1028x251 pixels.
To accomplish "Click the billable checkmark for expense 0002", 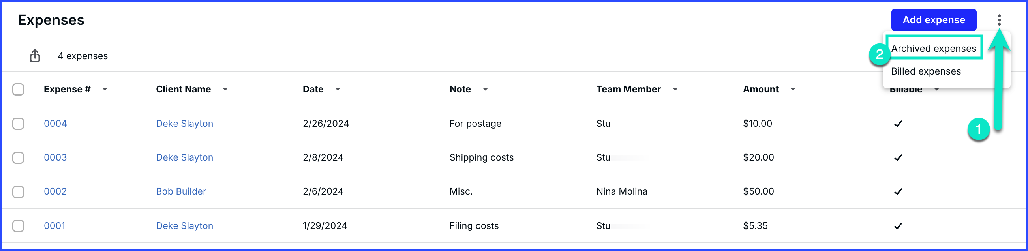I will pyautogui.click(x=898, y=191).
